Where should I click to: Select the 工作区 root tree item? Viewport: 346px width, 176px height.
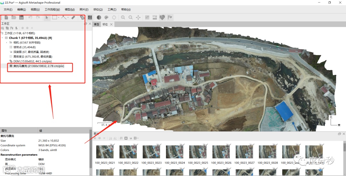pyautogui.click(x=20, y=33)
